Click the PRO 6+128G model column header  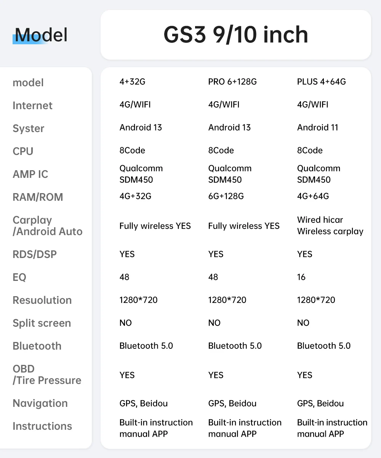point(232,82)
